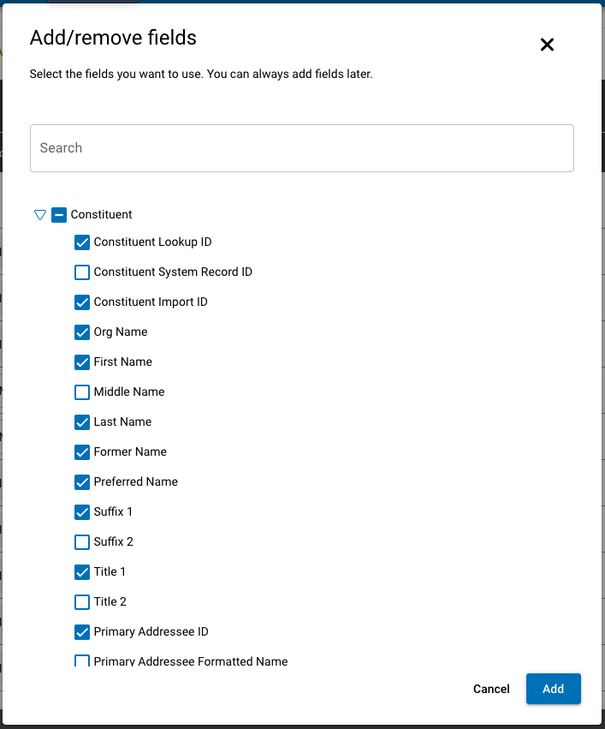Uncheck the Last Name field
Image resolution: width=605 pixels, height=729 pixels.
pos(82,422)
